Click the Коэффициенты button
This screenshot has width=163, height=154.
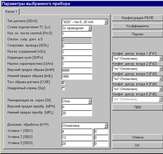pyautogui.click(x=137, y=26)
